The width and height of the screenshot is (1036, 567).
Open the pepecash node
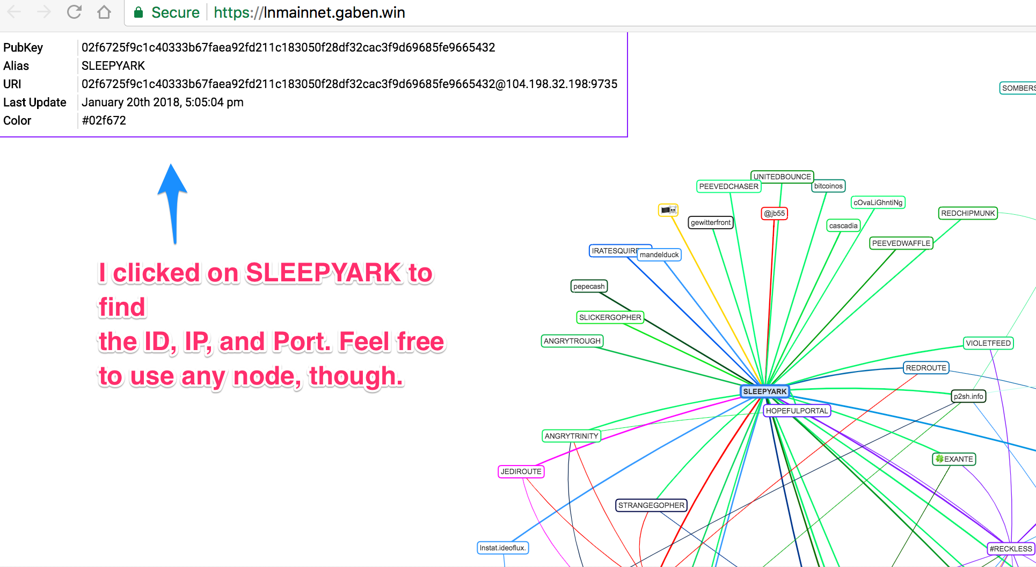[589, 286]
